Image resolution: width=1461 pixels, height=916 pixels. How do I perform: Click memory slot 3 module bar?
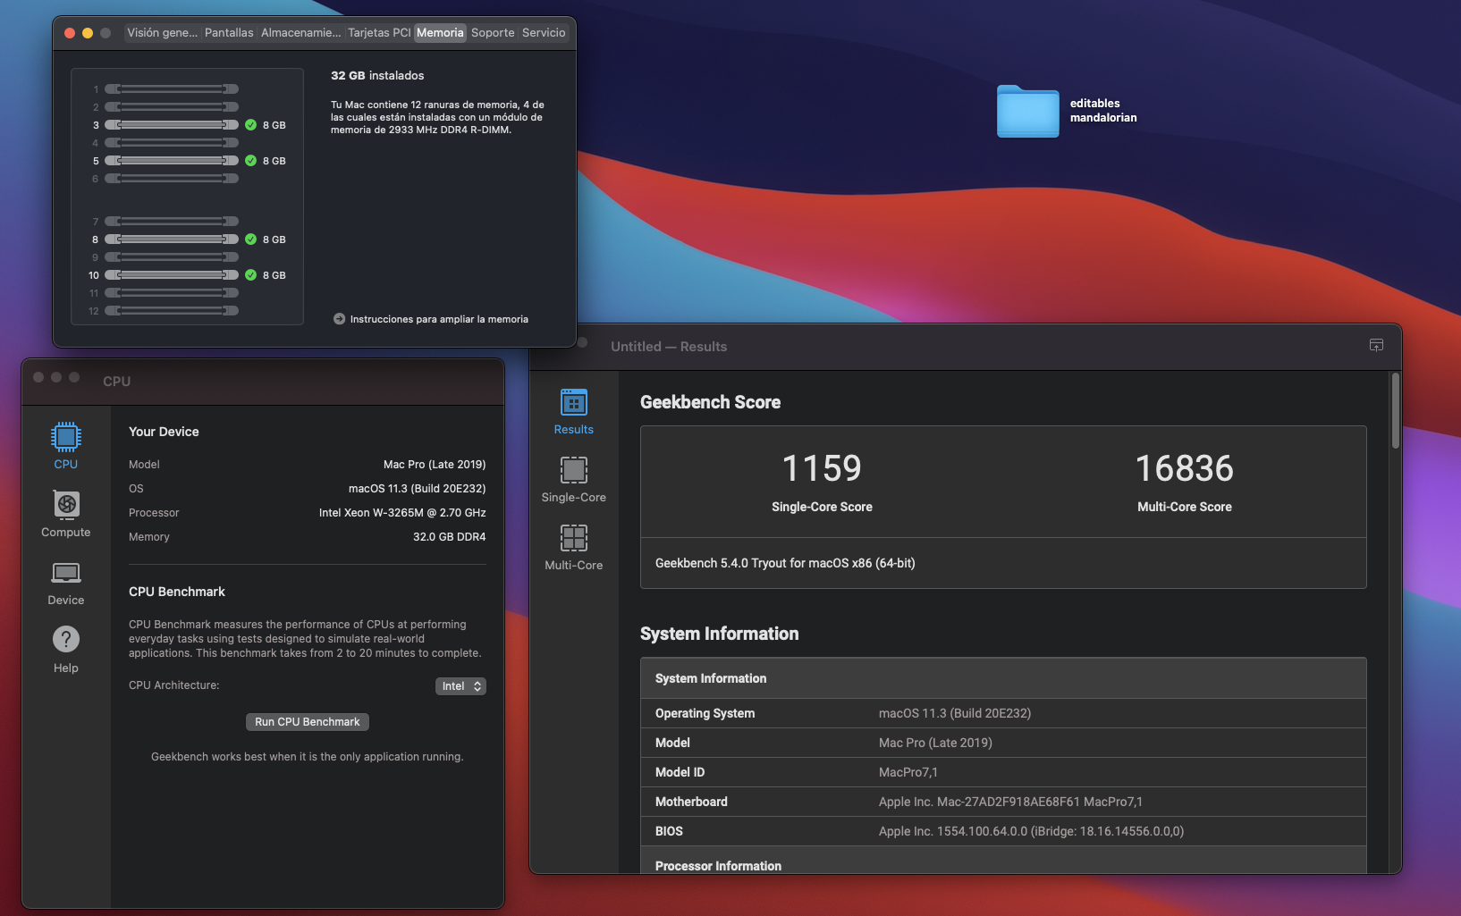coord(172,125)
